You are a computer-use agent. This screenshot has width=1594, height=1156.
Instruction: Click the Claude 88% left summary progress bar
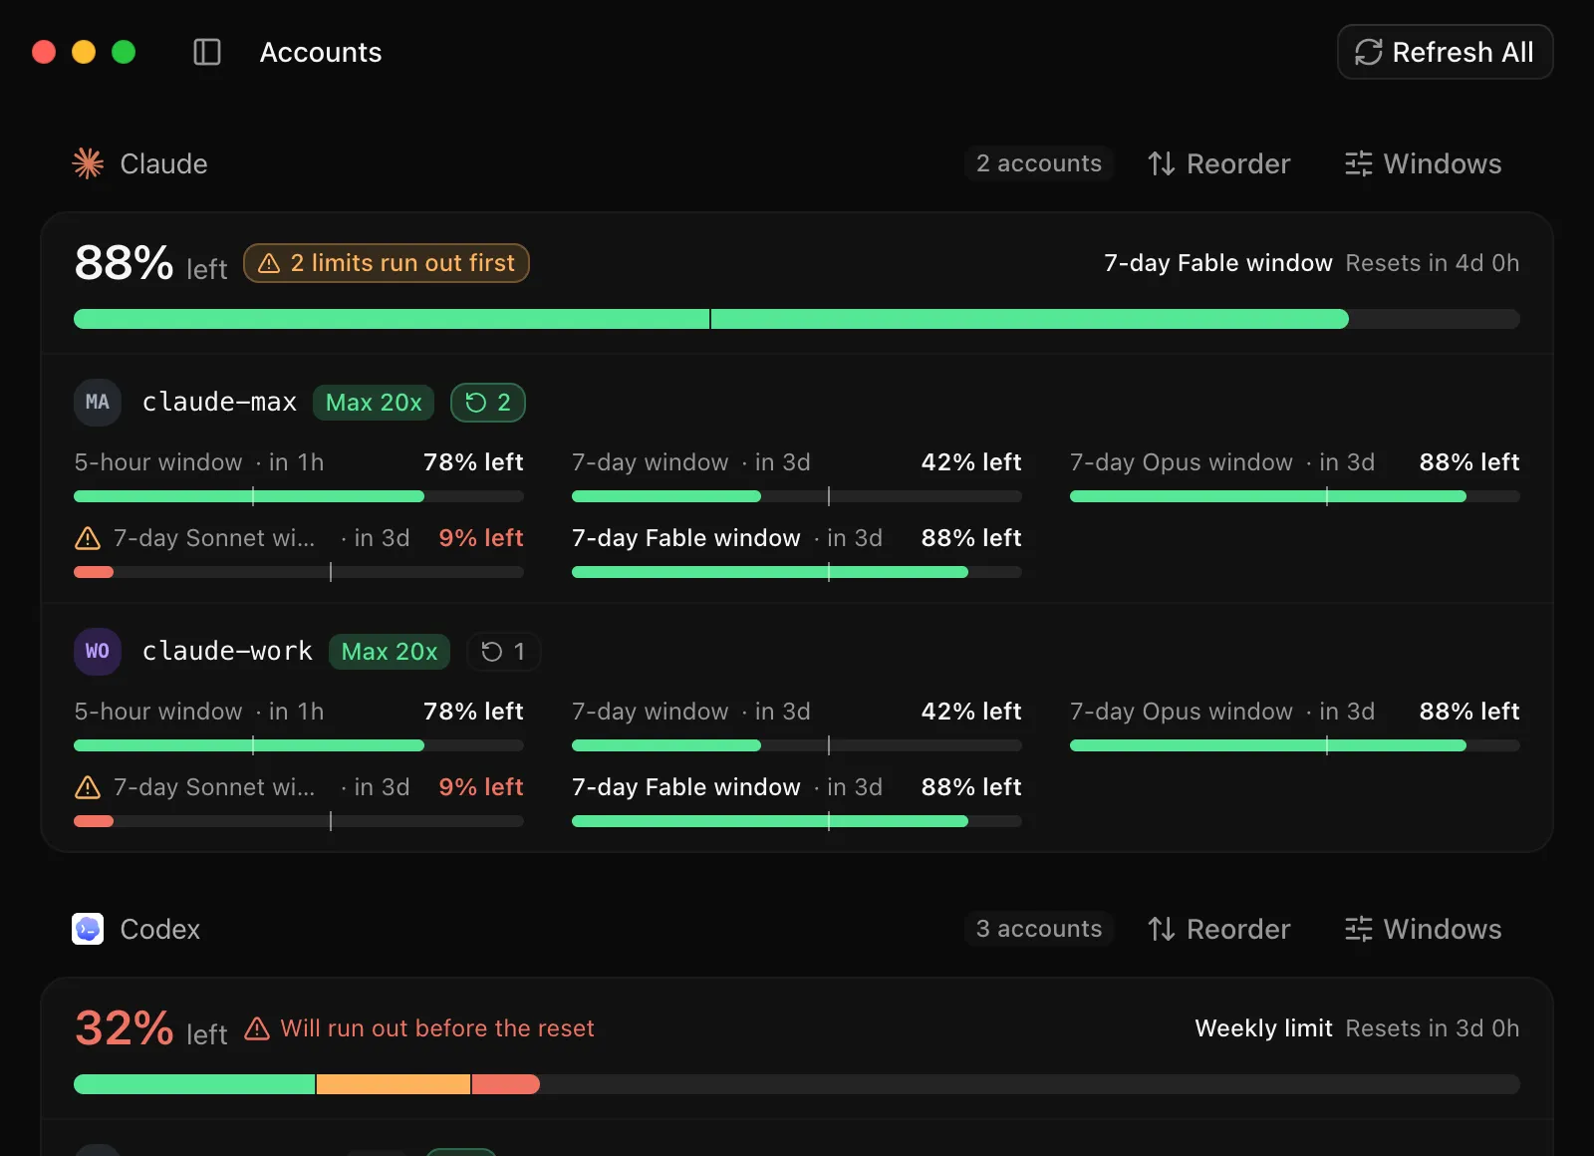pyautogui.click(x=797, y=319)
